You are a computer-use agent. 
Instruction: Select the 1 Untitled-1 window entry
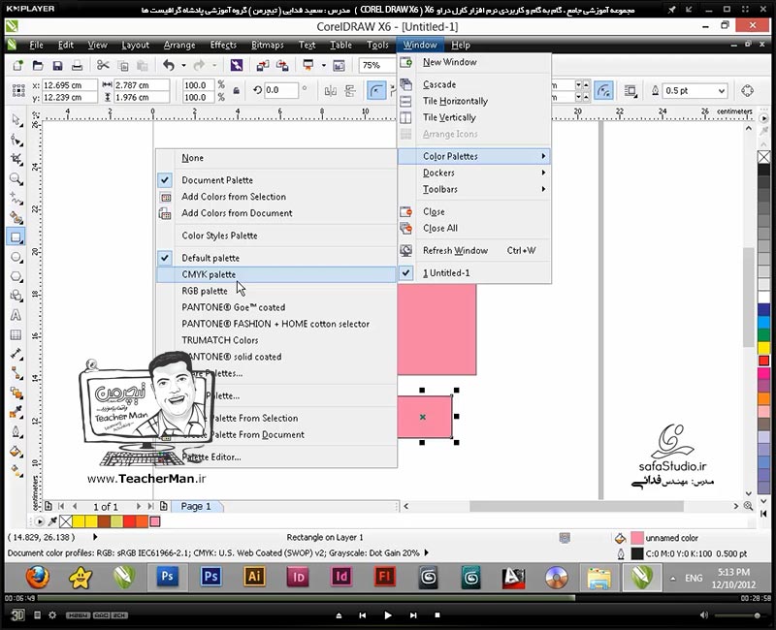474,273
